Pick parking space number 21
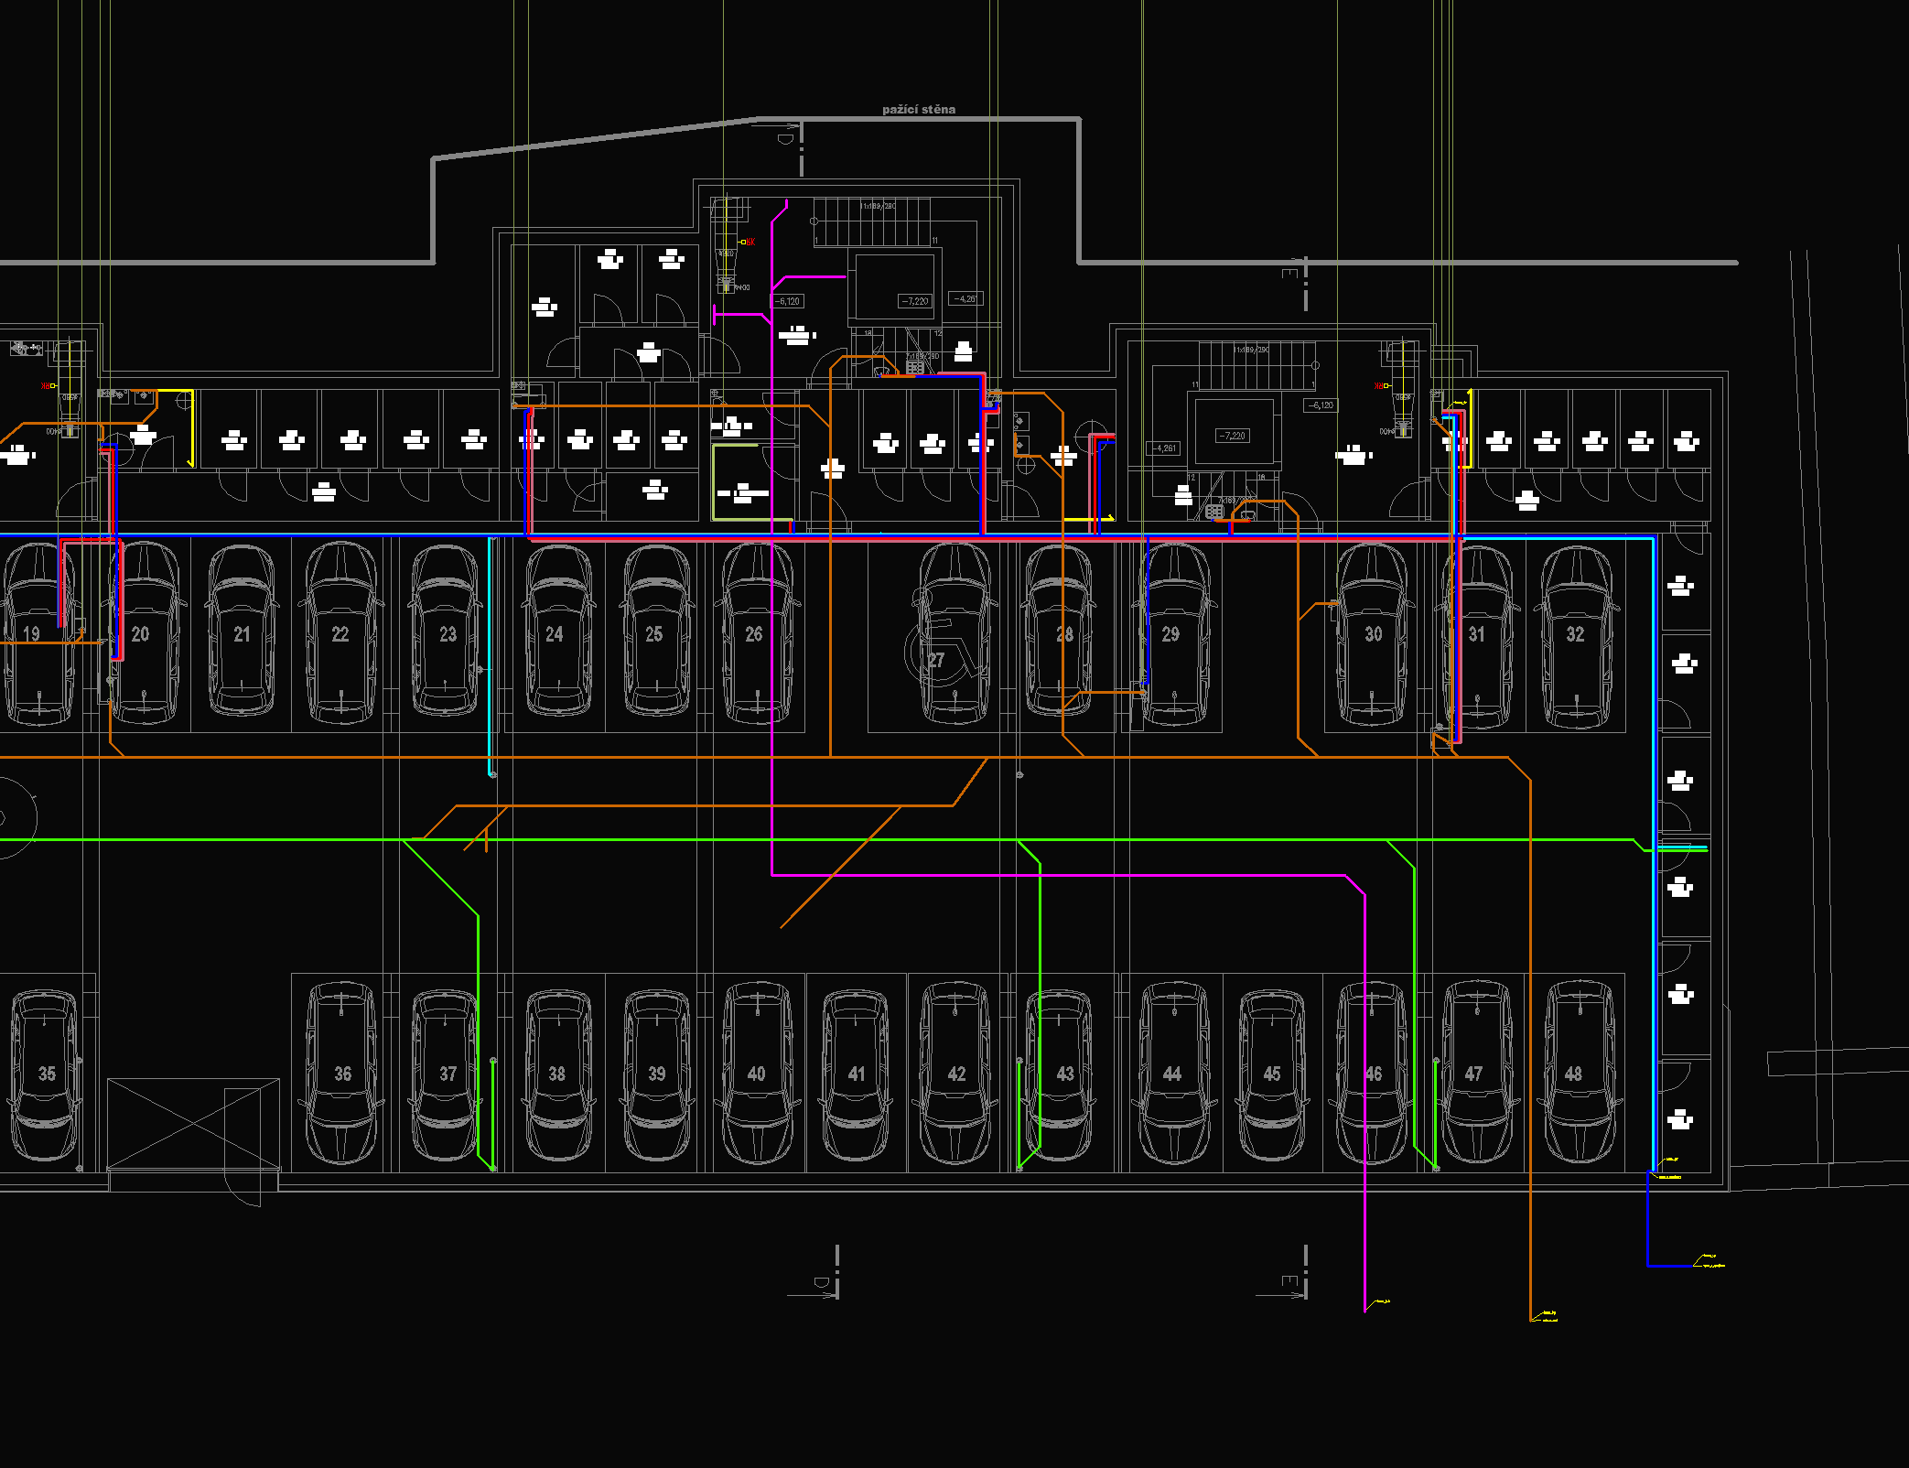 (242, 634)
